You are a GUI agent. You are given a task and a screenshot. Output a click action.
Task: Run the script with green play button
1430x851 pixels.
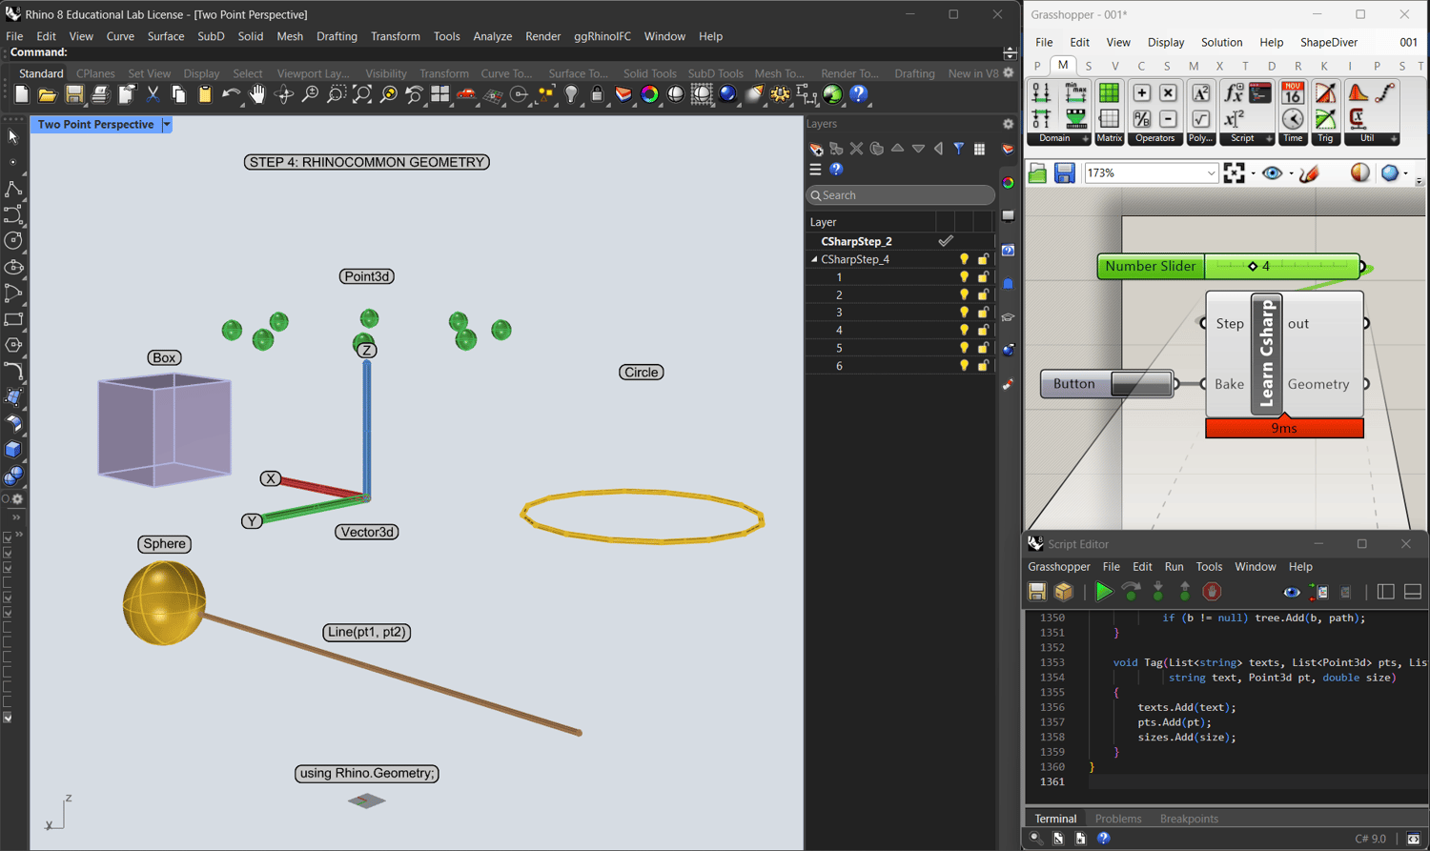[x=1103, y=592]
